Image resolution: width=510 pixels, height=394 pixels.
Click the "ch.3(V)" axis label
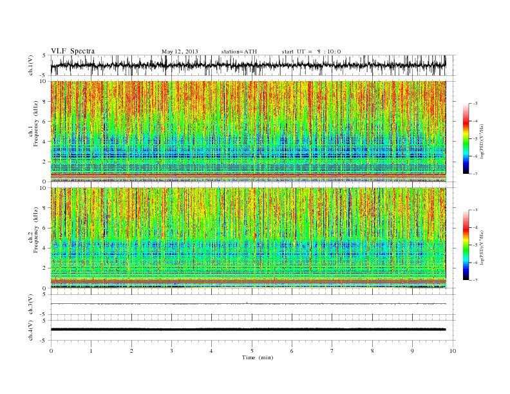pos(31,305)
